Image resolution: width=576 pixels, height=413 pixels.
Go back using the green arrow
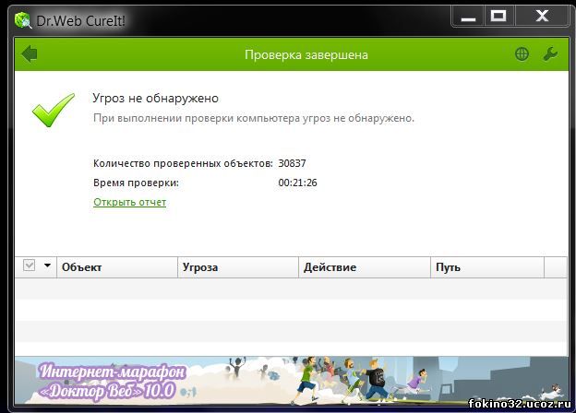pyautogui.click(x=30, y=54)
